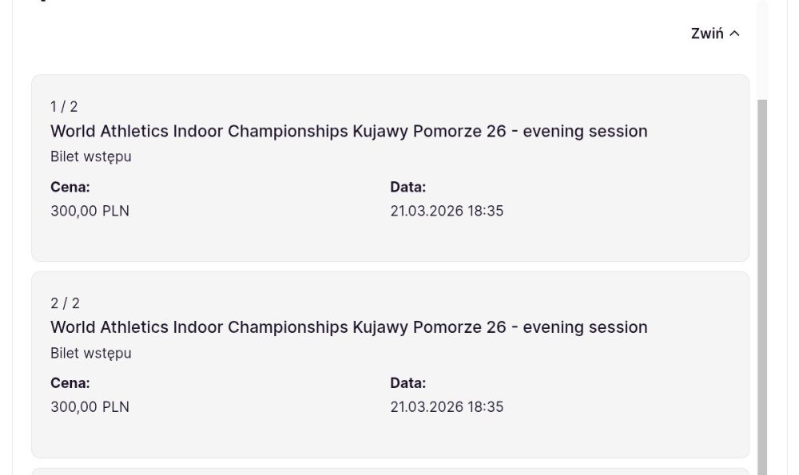Select the first ticket's event title

[348, 131]
